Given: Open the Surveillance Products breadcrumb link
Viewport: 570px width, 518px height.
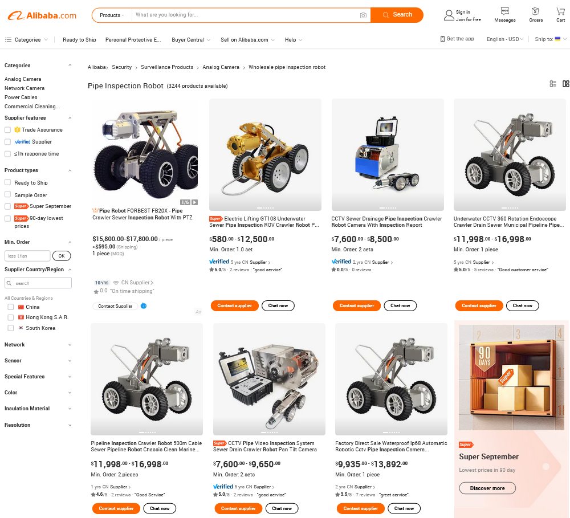Looking at the screenshot, I should (167, 67).
